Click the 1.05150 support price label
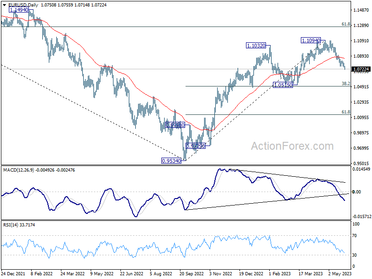Viewport: 372px width, 279px height. [x=283, y=86]
